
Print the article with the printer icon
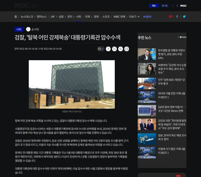coord(127,49)
